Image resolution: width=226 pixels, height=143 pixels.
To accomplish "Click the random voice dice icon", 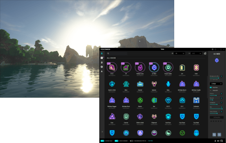I will pyautogui.click(x=205, y=53).
